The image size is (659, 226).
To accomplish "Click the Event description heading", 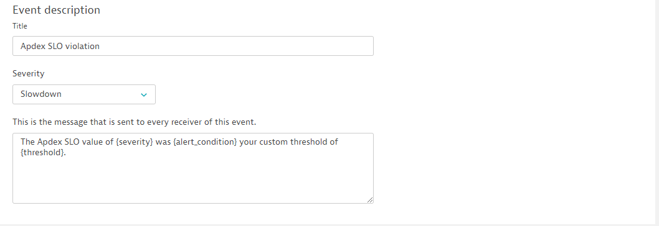I will (x=56, y=10).
